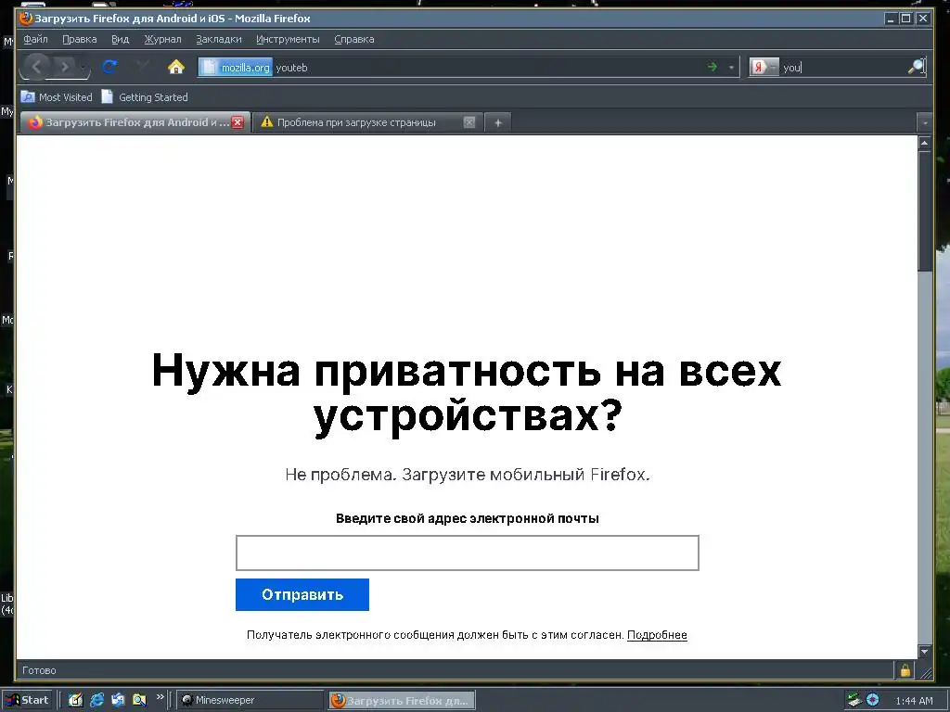This screenshot has height=712, width=950.
Task: Click the email address input field
Action: (x=468, y=553)
